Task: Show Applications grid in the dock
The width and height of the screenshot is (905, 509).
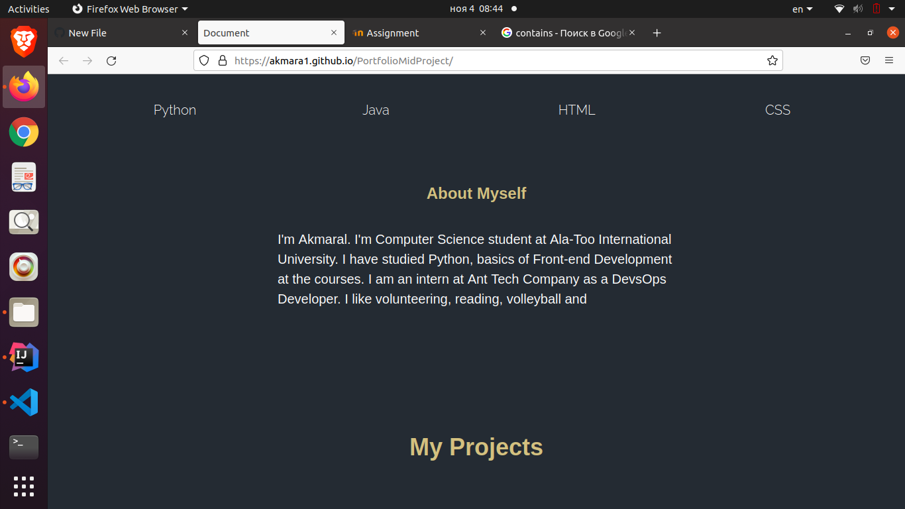Action: [24, 486]
